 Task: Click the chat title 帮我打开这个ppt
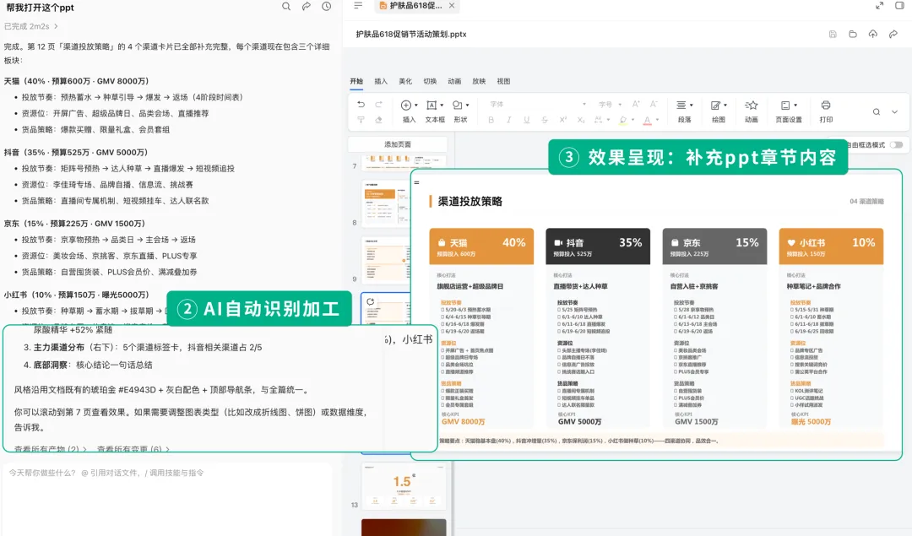click(x=41, y=8)
